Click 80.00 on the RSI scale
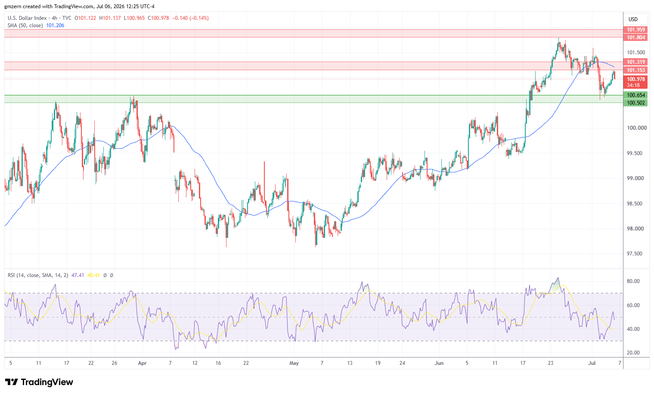This screenshot has width=654, height=395. click(633, 281)
